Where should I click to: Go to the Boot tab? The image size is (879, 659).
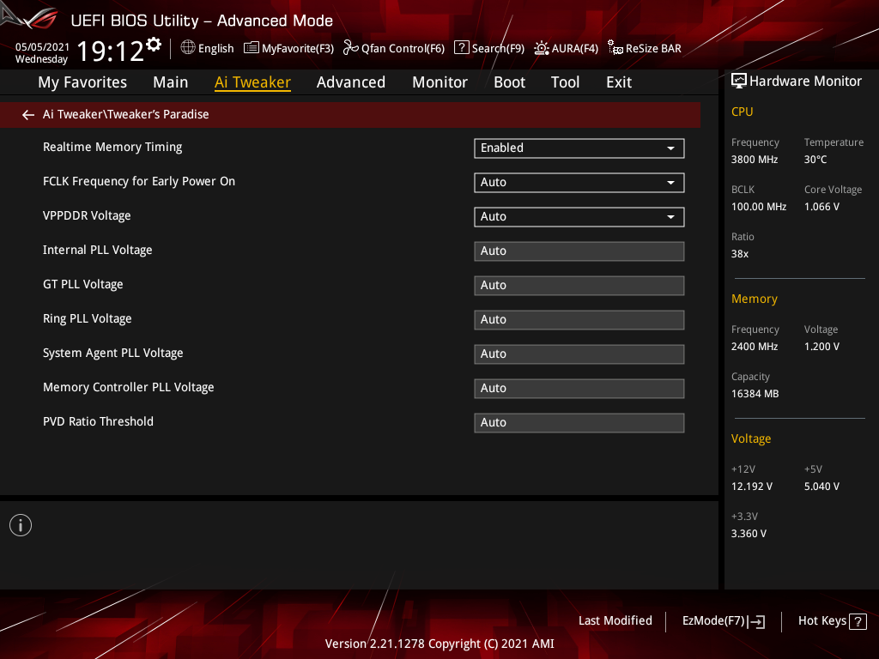[x=509, y=82]
